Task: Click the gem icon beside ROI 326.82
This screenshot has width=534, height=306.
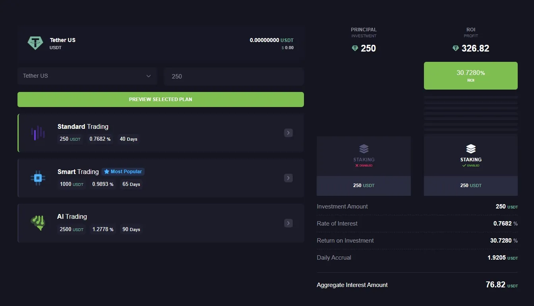Action: pyautogui.click(x=456, y=48)
